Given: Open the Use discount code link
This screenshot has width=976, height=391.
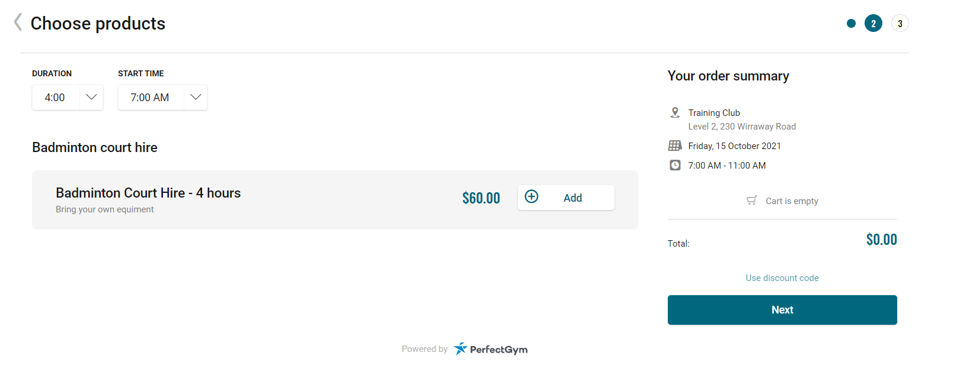Looking at the screenshot, I should 782,278.
